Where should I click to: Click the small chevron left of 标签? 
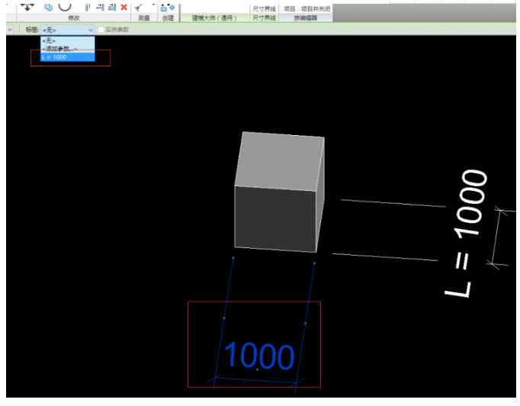pyautogui.click(x=10, y=30)
